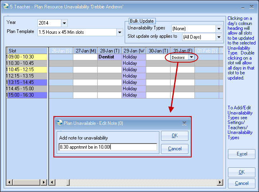Select the 29-Jan column heading

tap(133, 50)
